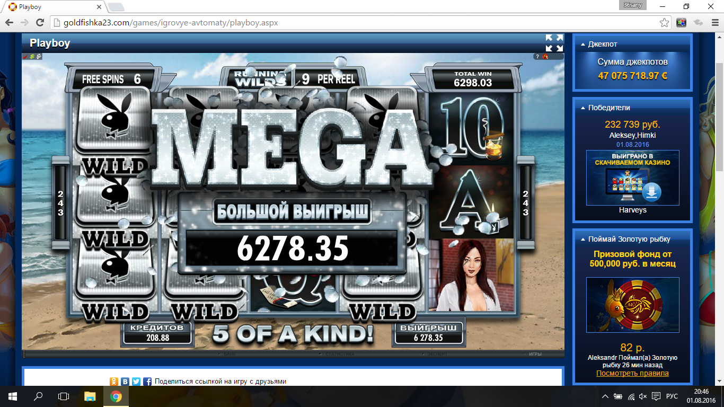724x407 pixels.
Task: Open Windows taskbar search
Action: 38,396
